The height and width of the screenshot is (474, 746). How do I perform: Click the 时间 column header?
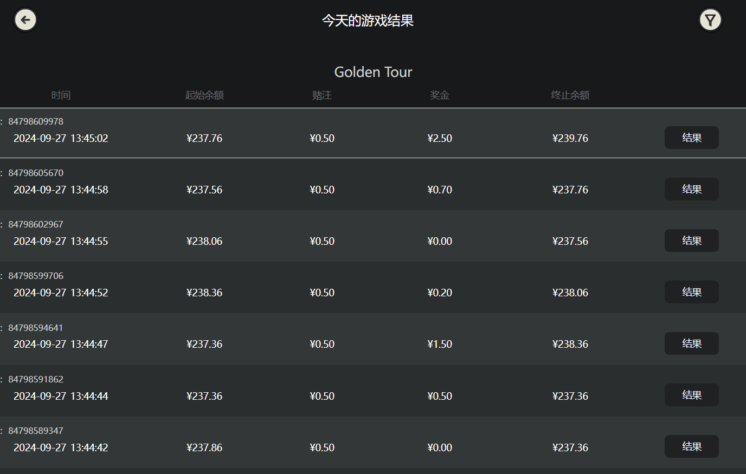[61, 95]
